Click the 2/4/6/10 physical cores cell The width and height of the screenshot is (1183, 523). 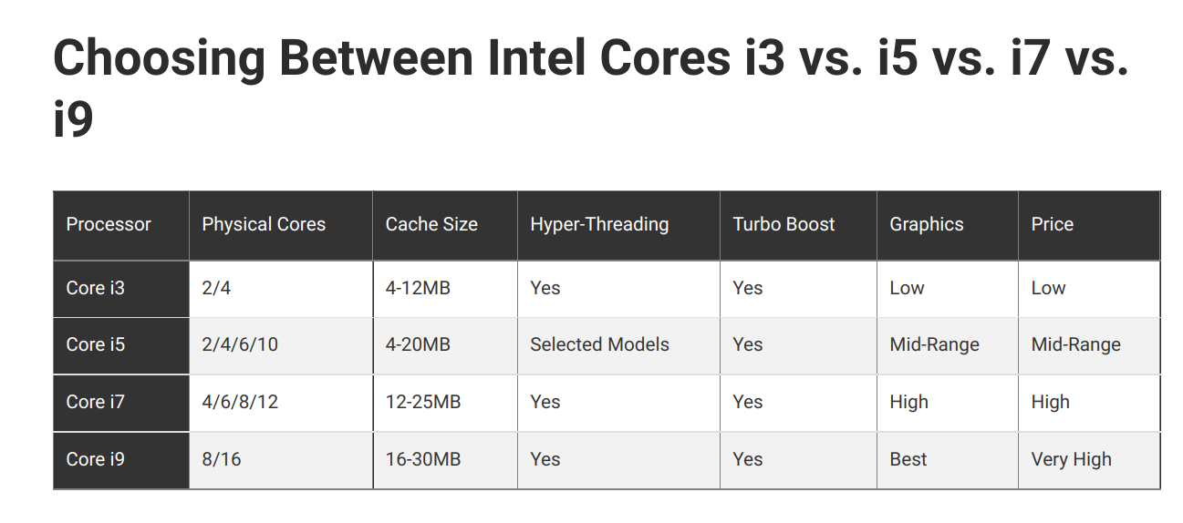coord(240,344)
